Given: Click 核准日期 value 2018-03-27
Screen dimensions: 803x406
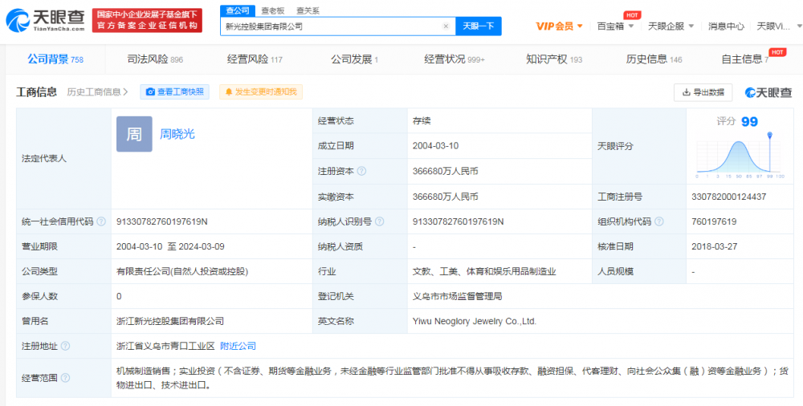Looking at the screenshot, I should point(715,246).
